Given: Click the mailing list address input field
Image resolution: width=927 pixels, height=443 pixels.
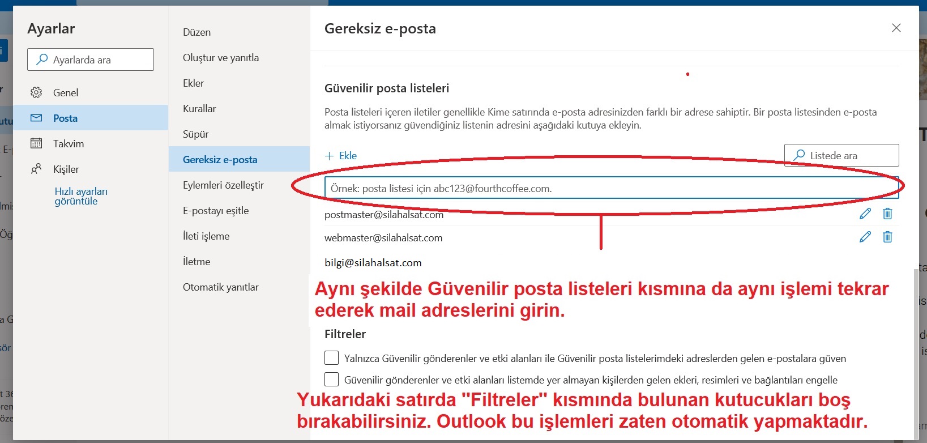Looking at the screenshot, I should pyautogui.click(x=610, y=189).
